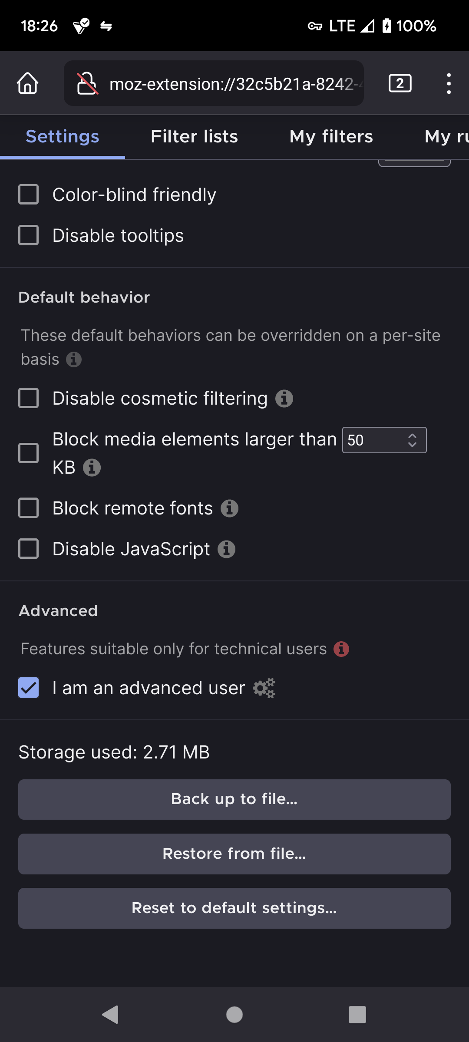Switch to the Filter lists tab
Image resolution: width=469 pixels, height=1042 pixels.
(x=194, y=137)
